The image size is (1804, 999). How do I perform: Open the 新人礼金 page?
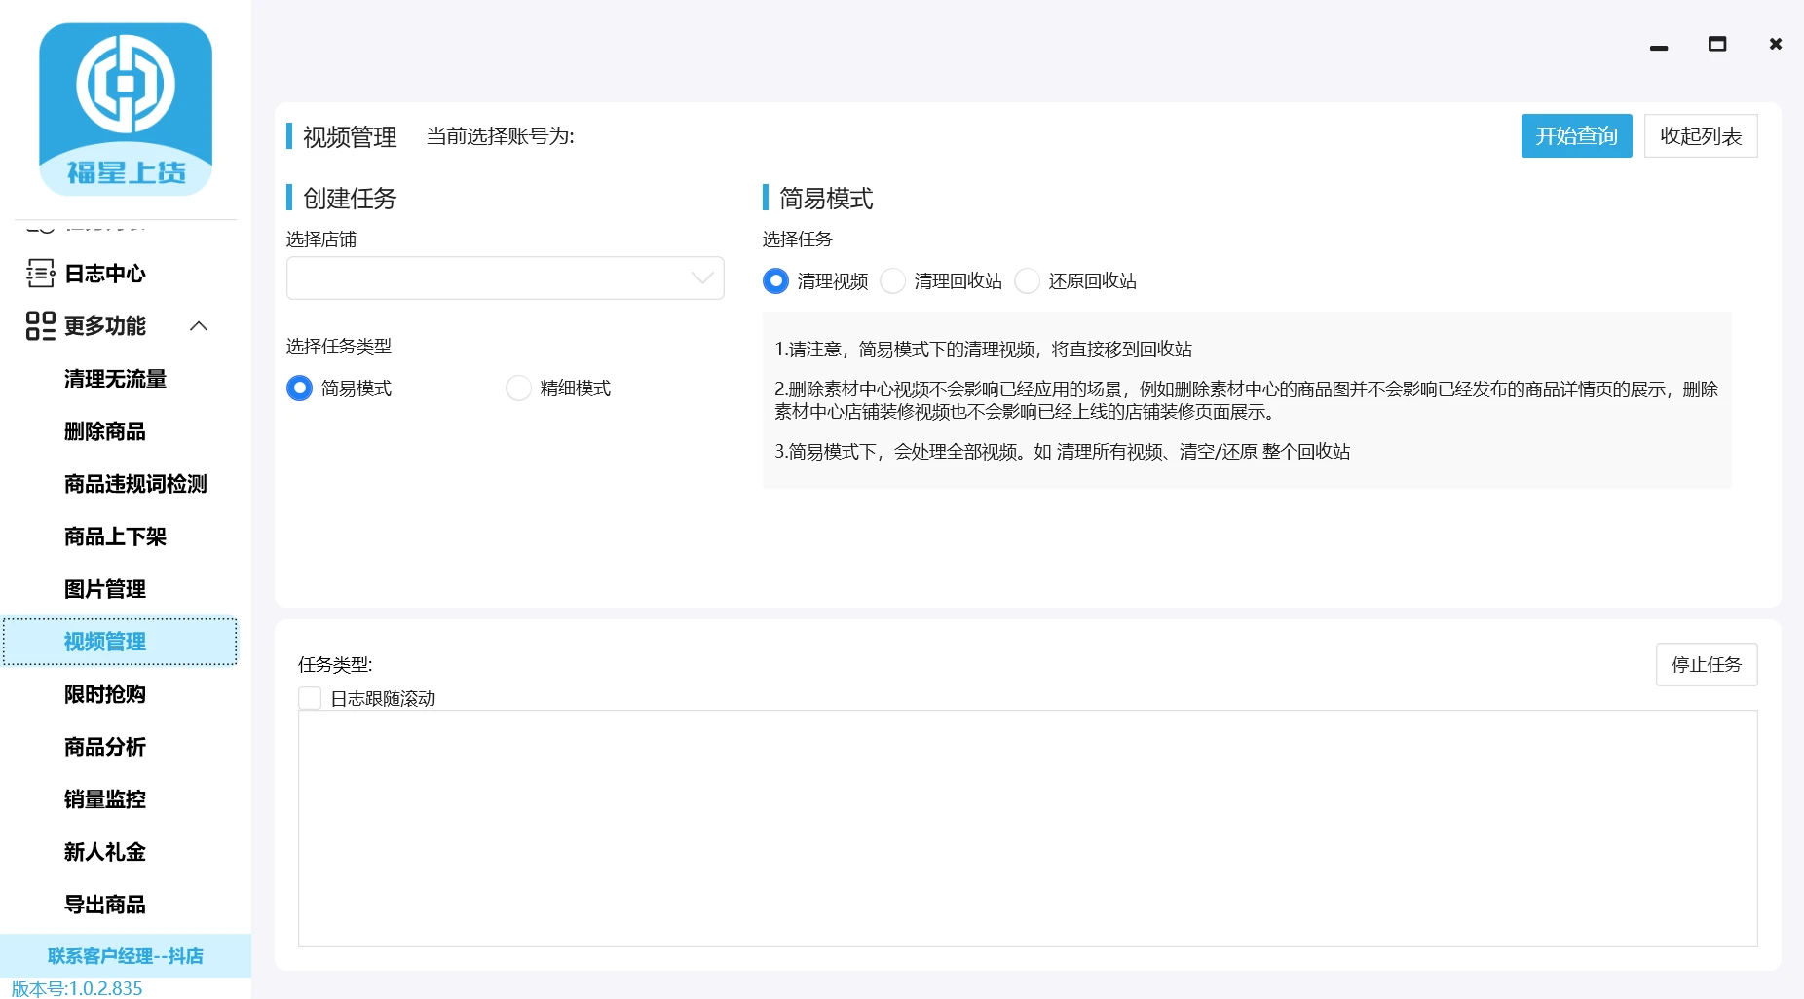click(x=105, y=852)
